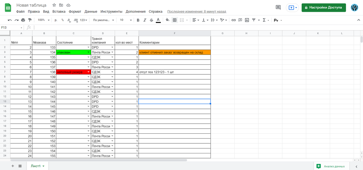Click the column F header

(x=175, y=33)
